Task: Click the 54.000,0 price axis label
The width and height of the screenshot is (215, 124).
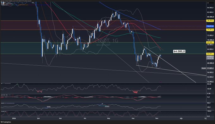Action: (x=210, y=77)
